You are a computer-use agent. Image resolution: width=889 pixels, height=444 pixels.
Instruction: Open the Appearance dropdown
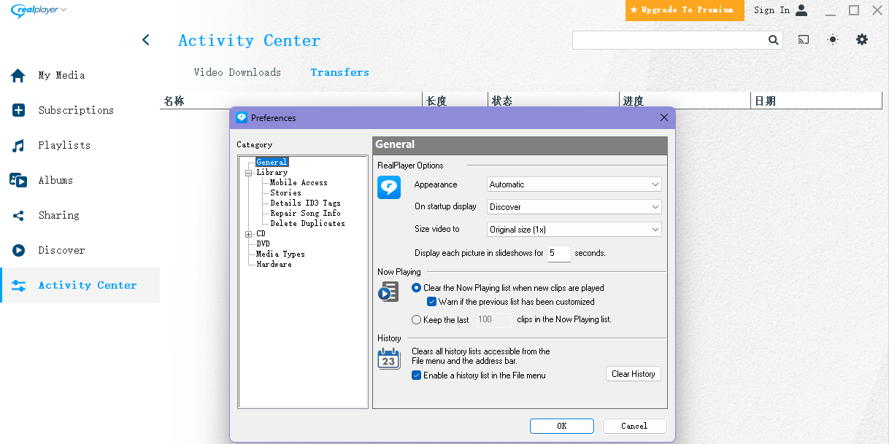coord(574,184)
